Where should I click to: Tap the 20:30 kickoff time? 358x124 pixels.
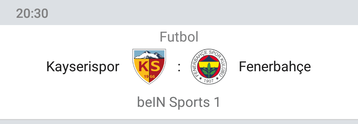click(x=32, y=14)
